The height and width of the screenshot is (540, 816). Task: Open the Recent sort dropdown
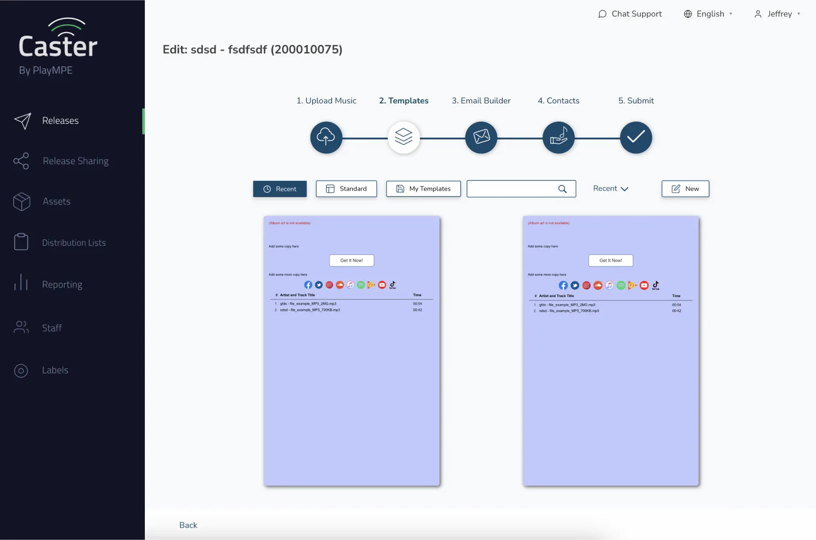pos(610,188)
